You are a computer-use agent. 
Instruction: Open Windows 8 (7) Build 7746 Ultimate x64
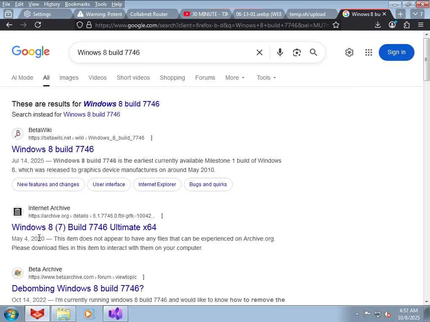point(84,227)
